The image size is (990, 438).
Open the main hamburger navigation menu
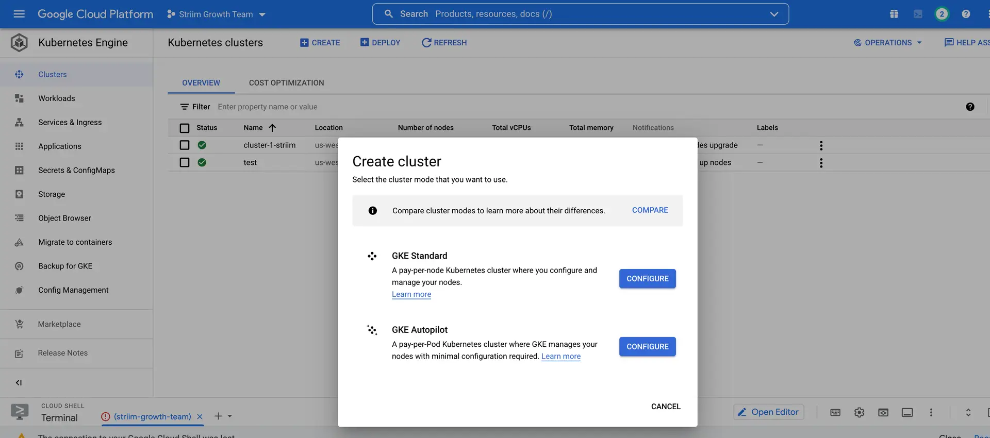[19, 14]
